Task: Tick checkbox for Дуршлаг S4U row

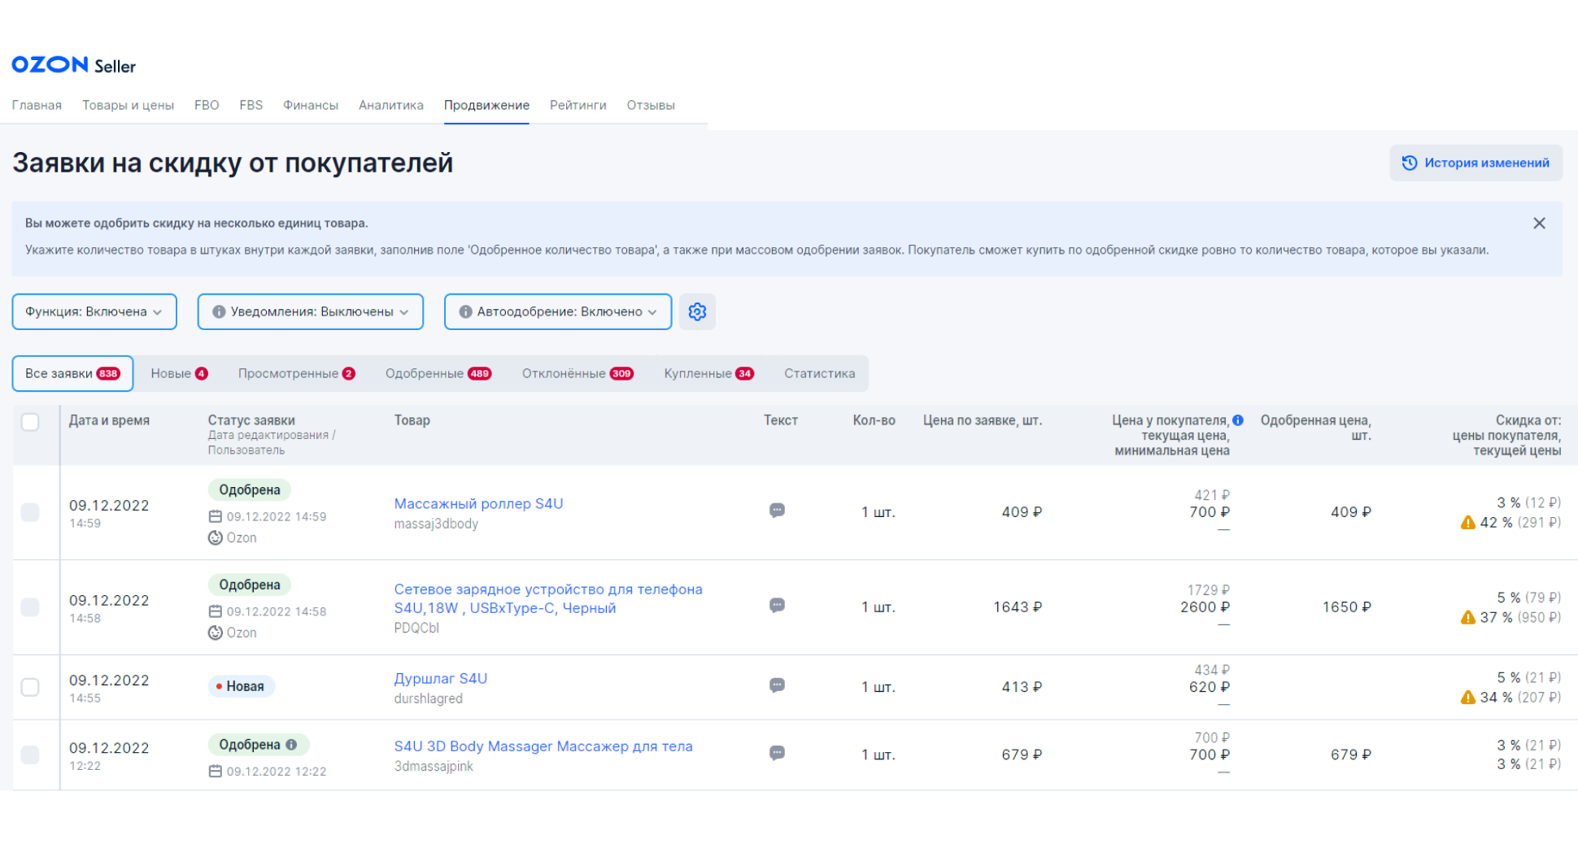Action: [30, 687]
